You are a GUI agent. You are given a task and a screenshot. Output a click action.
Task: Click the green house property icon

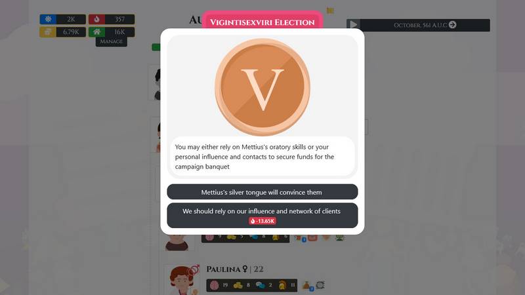click(96, 31)
